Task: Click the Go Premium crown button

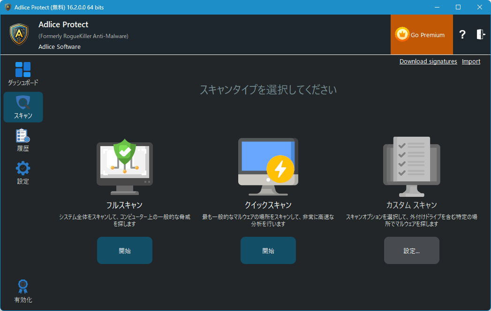Action: point(422,34)
